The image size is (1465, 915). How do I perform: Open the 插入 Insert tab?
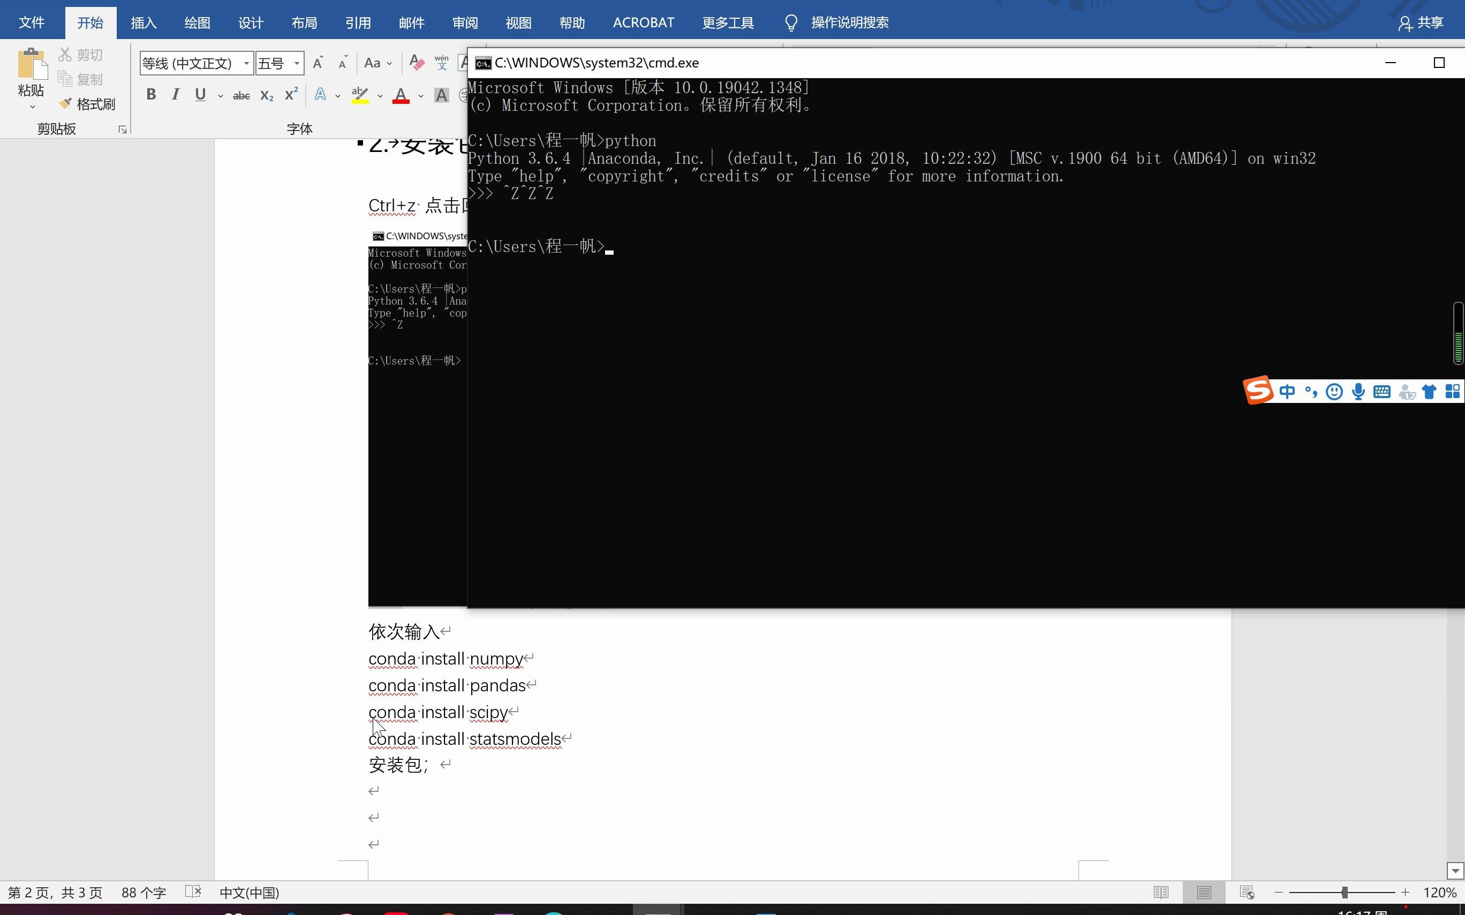pos(144,23)
